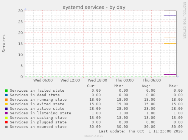Image resolution: width=188 pixels, height=140 pixels.
Task: Click the dark blue active line on graph
Action: (x=170, y=15)
